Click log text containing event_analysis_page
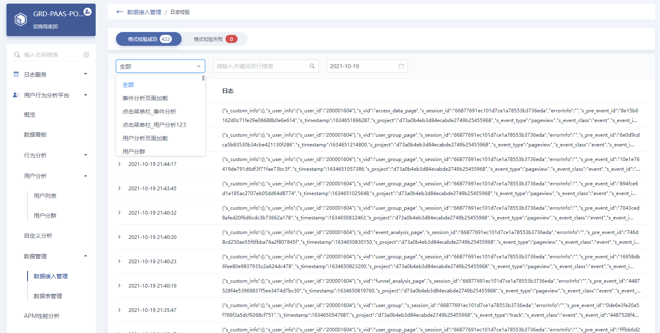Viewport: 660px width, 333px height. click(431, 237)
